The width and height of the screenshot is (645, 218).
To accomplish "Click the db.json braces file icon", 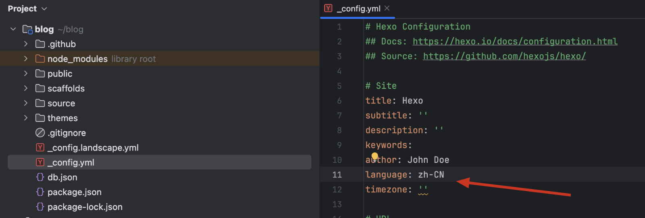I will pos(40,177).
